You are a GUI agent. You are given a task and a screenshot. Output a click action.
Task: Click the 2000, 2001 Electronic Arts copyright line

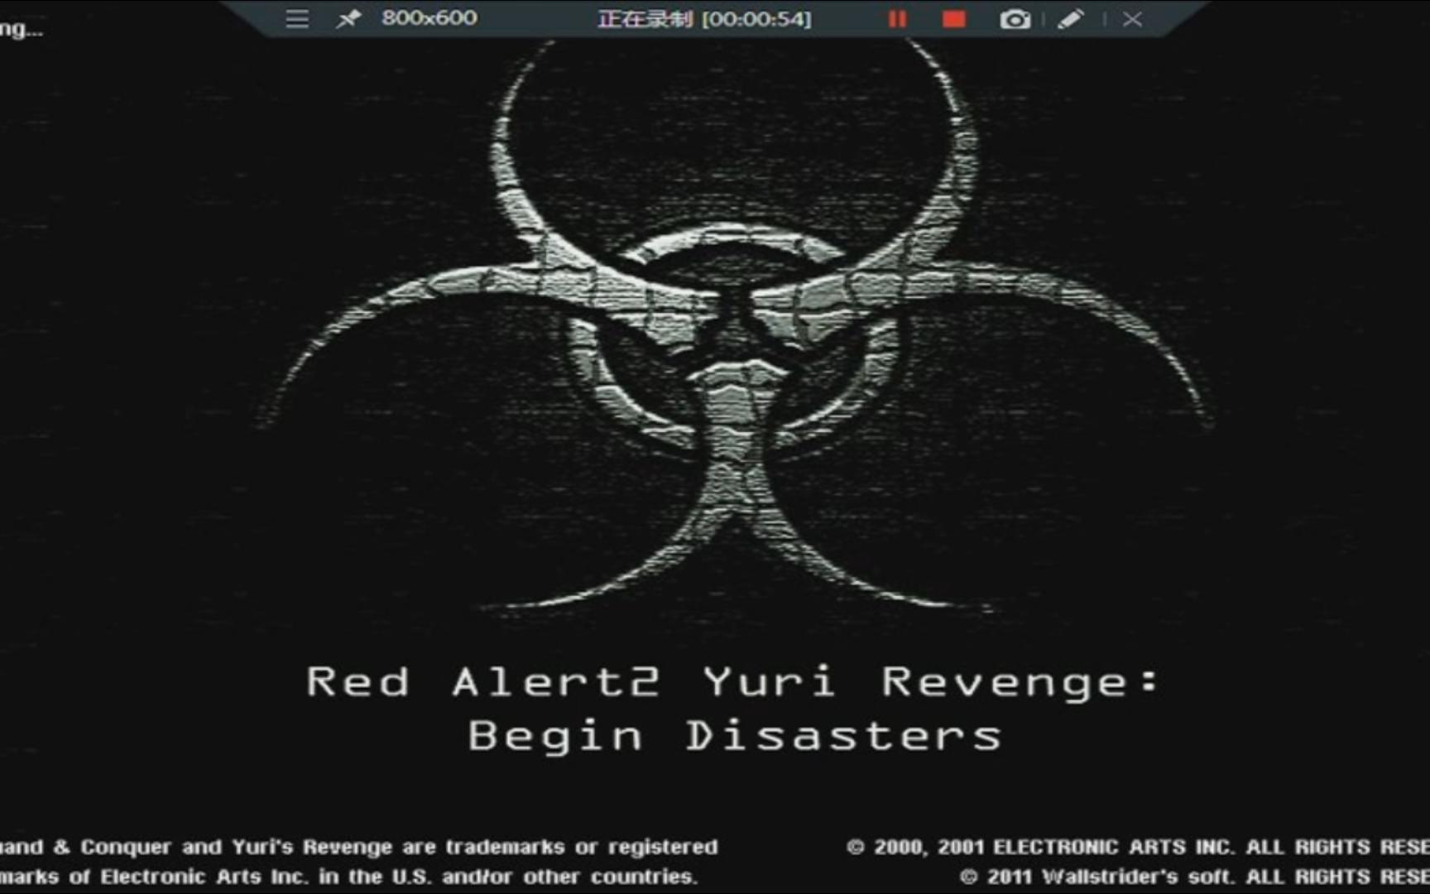[x=1138, y=847]
